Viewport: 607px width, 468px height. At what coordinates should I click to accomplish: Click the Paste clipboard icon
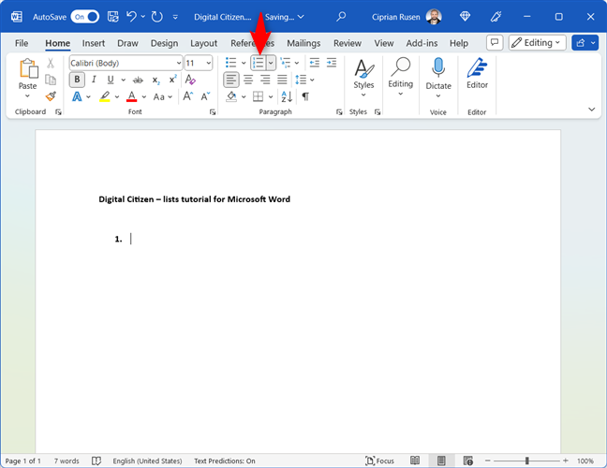tap(29, 68)
